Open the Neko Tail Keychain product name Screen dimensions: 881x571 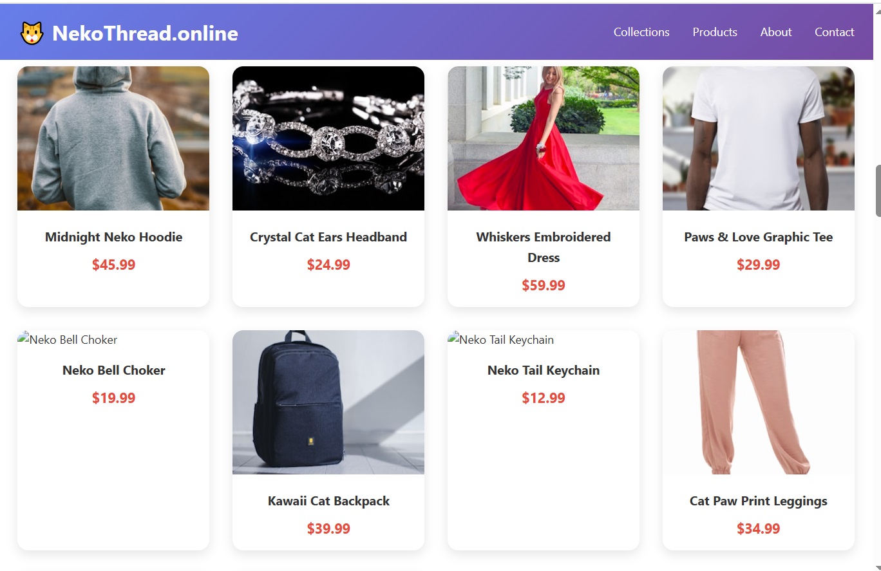pos(544,370)
